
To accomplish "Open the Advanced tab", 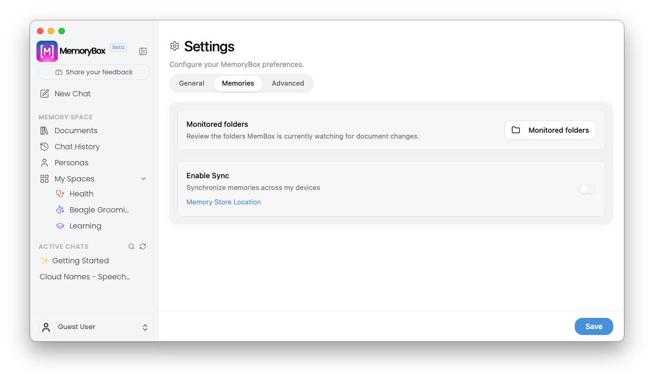I will click(288, 83).
